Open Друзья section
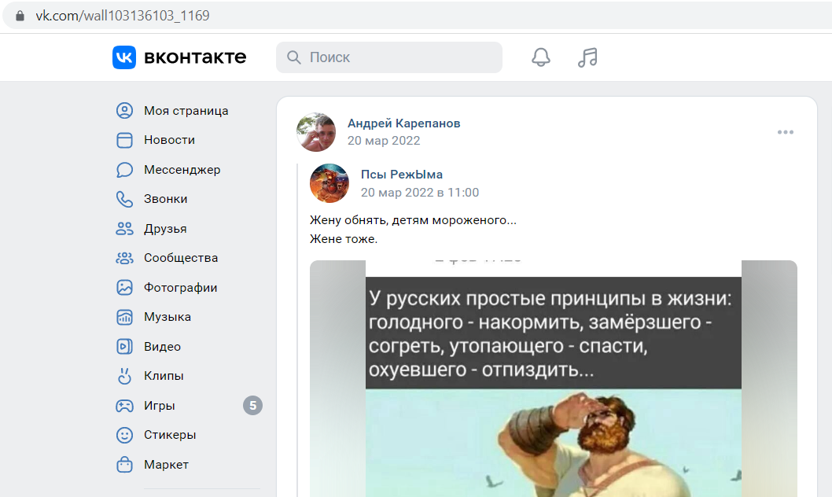832x497 pixels. [x=165, y=229]
